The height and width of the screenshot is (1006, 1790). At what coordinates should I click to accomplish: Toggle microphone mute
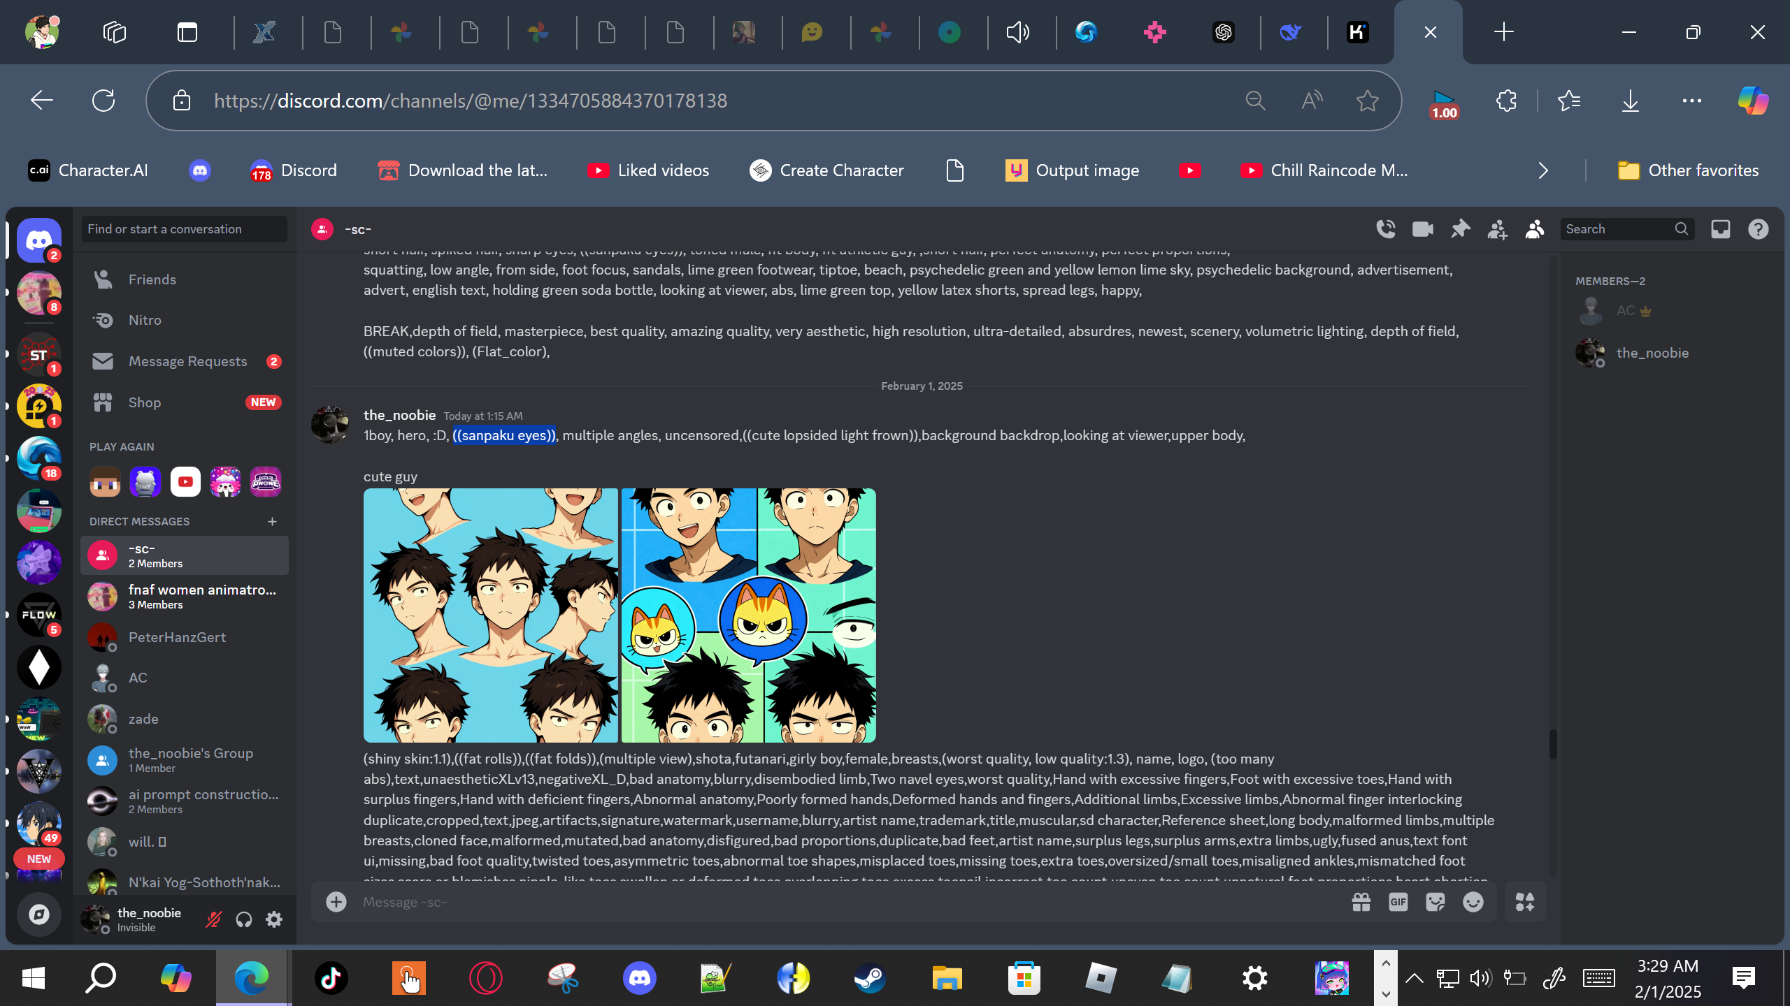(213, 919)
